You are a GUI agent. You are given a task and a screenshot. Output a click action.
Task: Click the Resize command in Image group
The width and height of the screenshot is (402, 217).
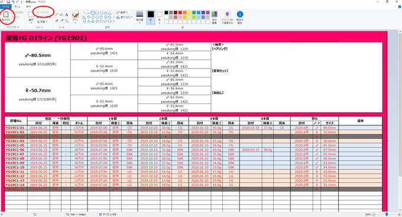tap(44, 17)
